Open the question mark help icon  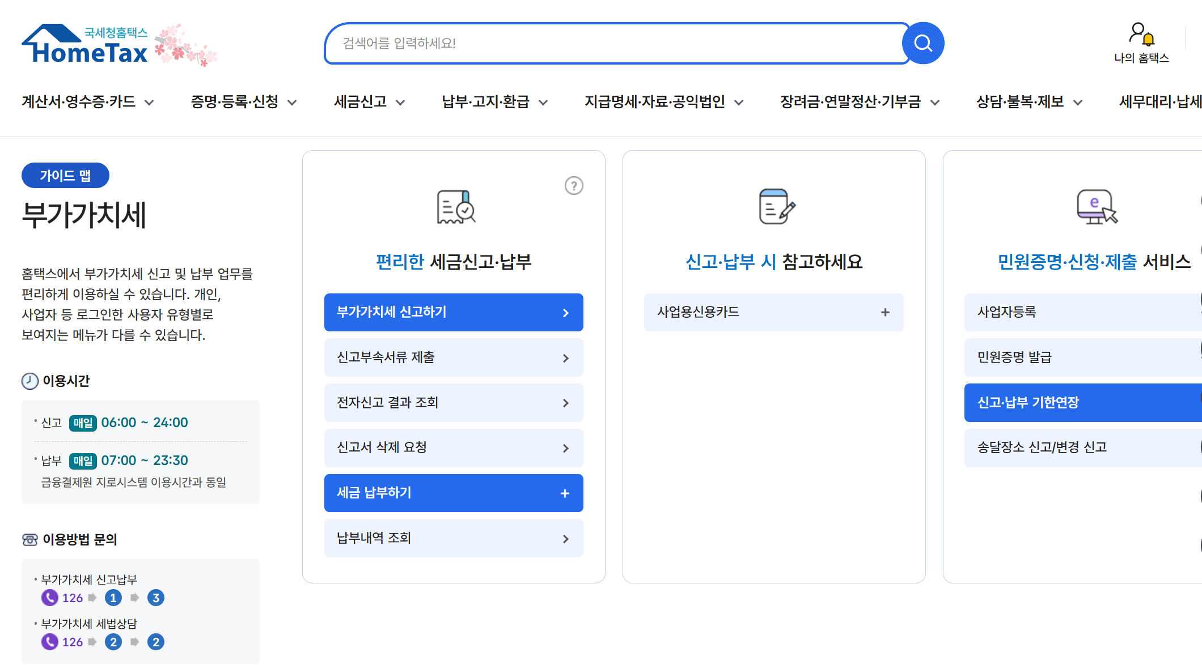tap(574, 186)
